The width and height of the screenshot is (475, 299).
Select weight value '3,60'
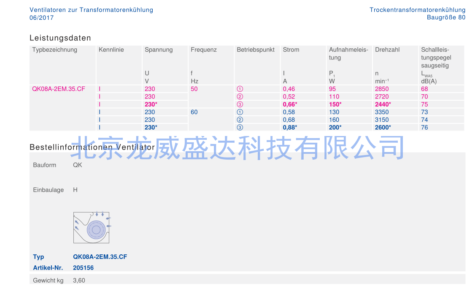point(79,280)
